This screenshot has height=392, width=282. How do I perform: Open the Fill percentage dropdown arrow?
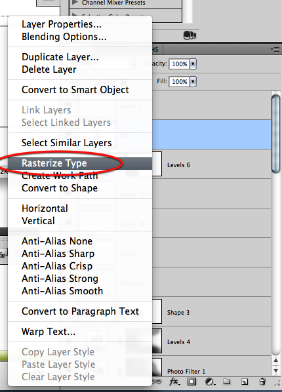pyautogui.click(x=193, y=81)
